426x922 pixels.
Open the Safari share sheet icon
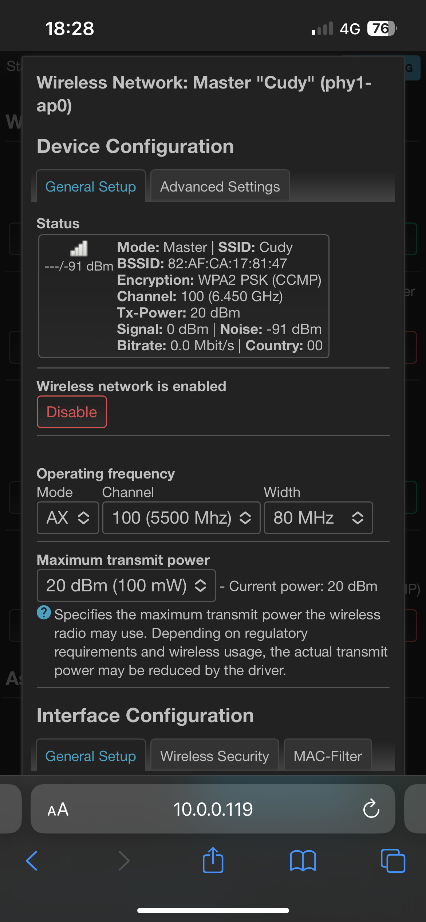tap(213, 860)
